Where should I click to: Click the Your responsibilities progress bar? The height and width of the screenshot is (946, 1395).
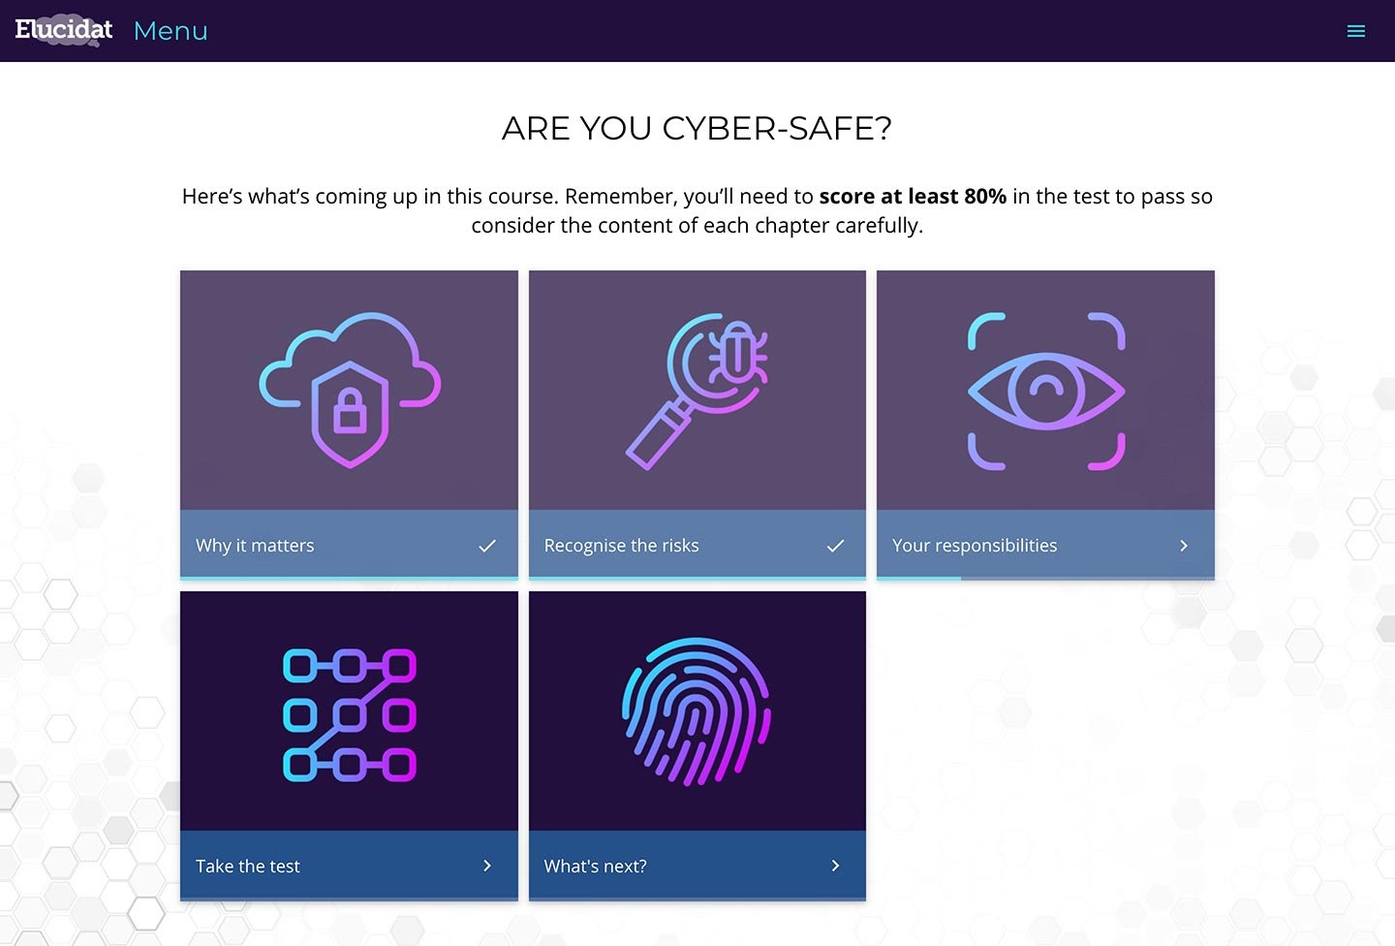pos(1045,578)
